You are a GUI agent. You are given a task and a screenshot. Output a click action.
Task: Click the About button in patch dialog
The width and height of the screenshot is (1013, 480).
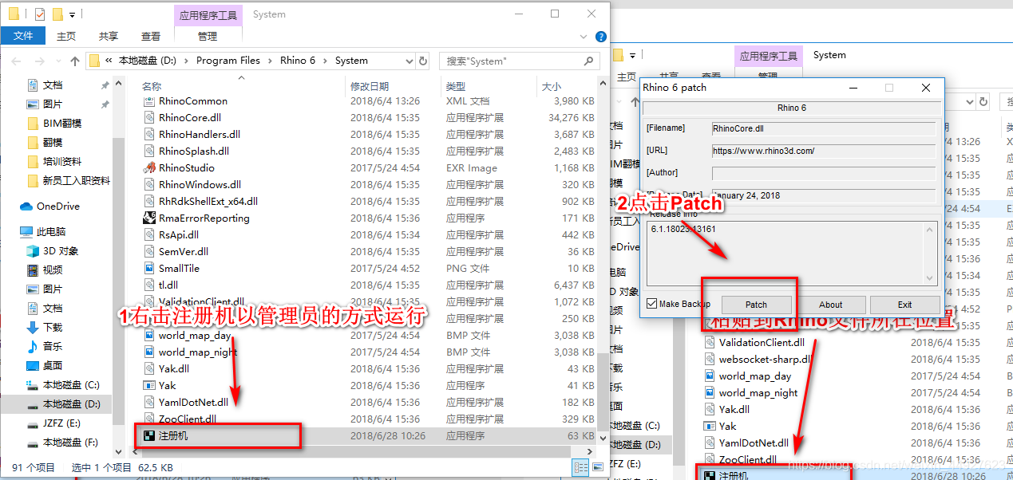tap(830, 305)
